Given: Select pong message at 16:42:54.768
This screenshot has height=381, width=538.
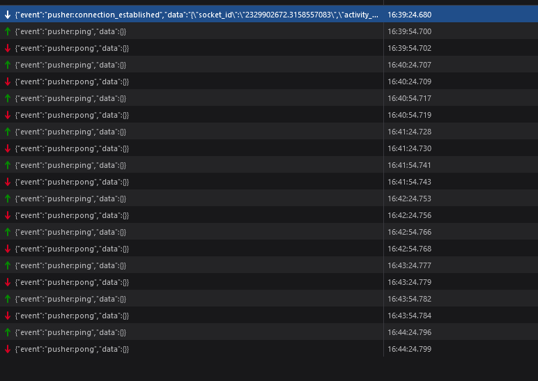Looking at the screenshot, I should [x=269, y=249].
